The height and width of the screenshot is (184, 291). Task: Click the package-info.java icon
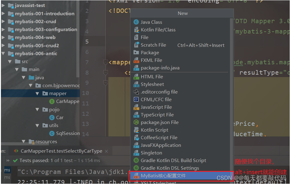click(x=136, y=68)
